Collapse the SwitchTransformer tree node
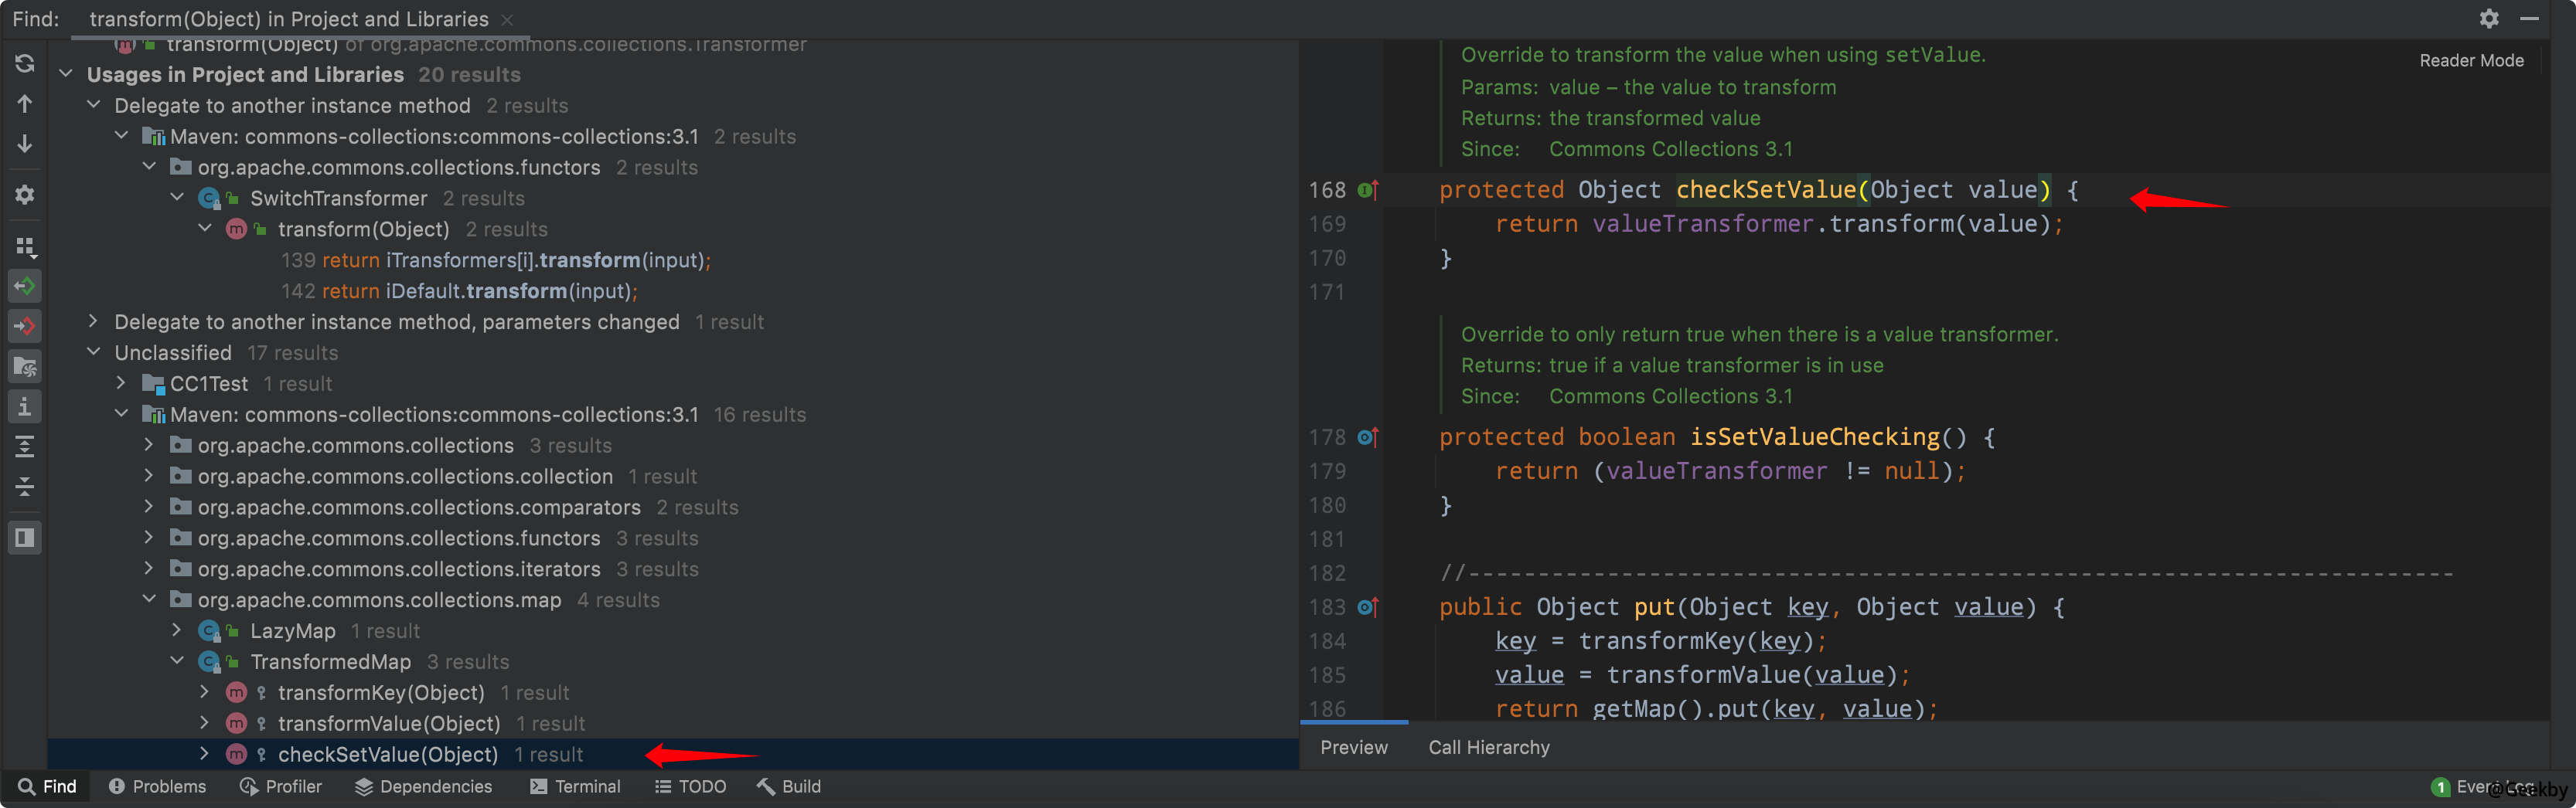The height and width of the screenshot is (808, 2576). tap(177, 198)
